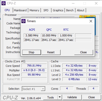Click the RTC elapsed time field
The height and width of the screenshot is (101, 102).
pos(66,40)
